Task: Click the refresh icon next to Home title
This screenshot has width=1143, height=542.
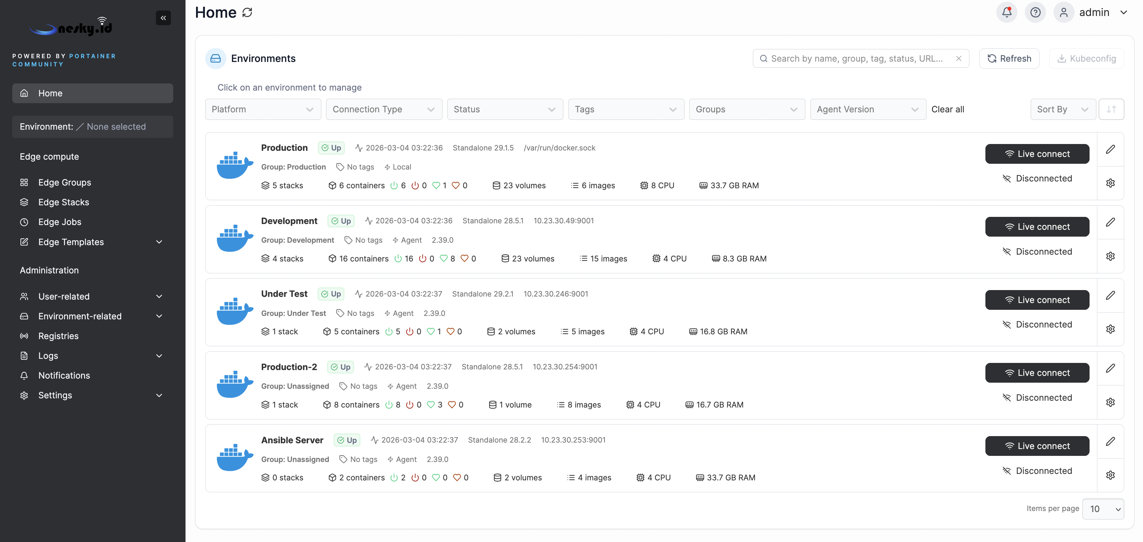Action: point(247,13)
